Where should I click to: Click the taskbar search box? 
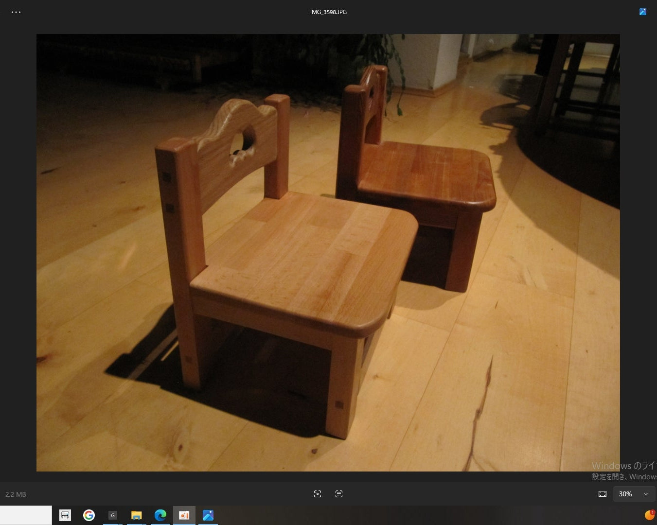(26, 515)
